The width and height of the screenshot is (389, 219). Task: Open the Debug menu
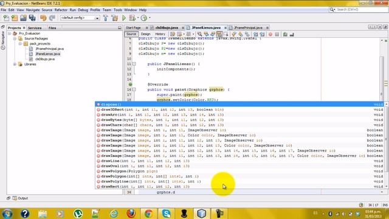[x=83, y=10]
